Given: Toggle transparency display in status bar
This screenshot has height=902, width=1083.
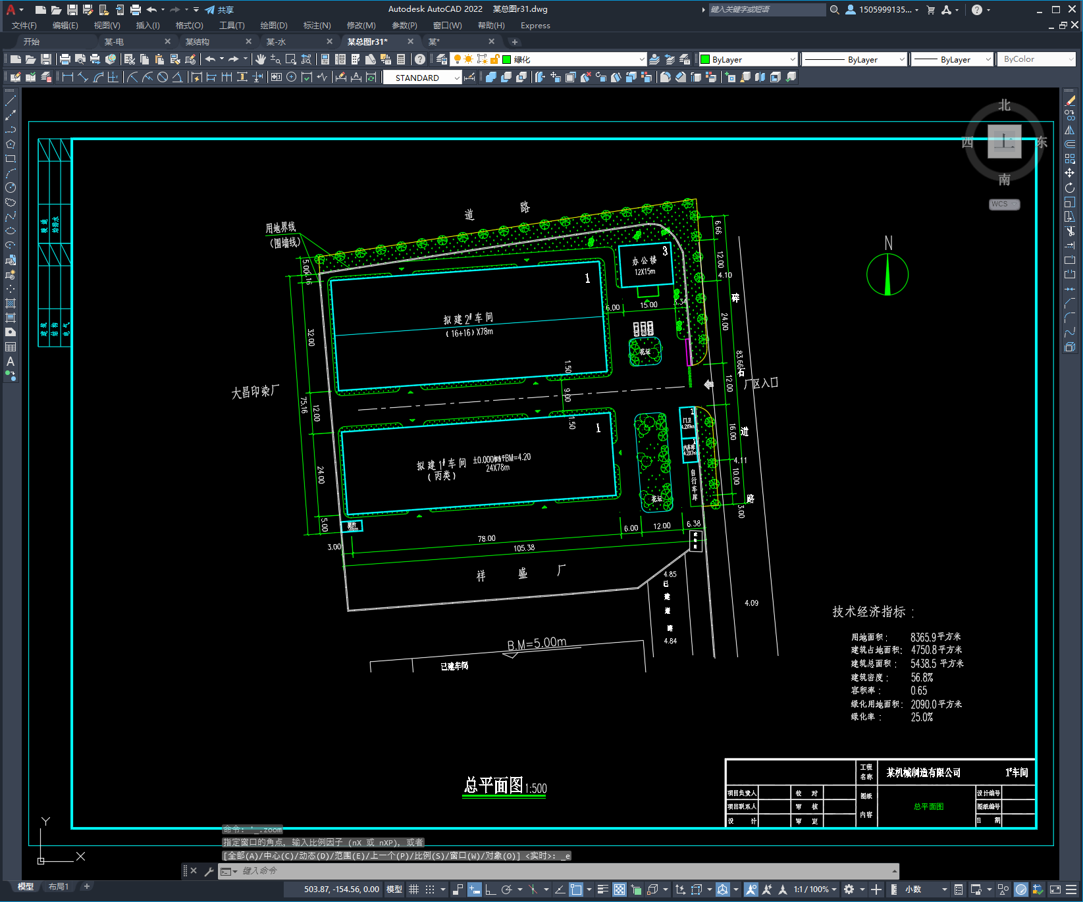Looking at the screenshot, I should coord(620,889).
